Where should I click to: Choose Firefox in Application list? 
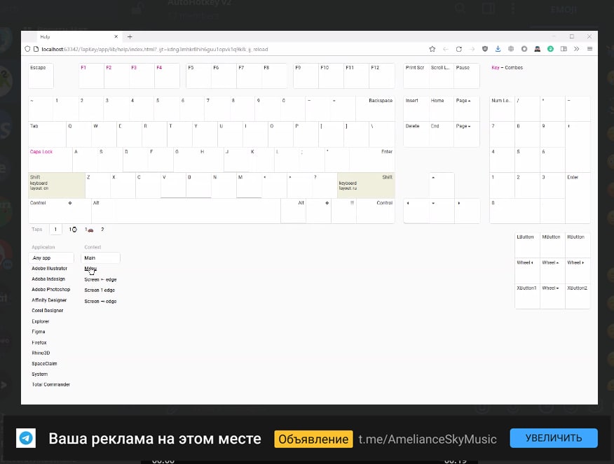click(39, 342)
